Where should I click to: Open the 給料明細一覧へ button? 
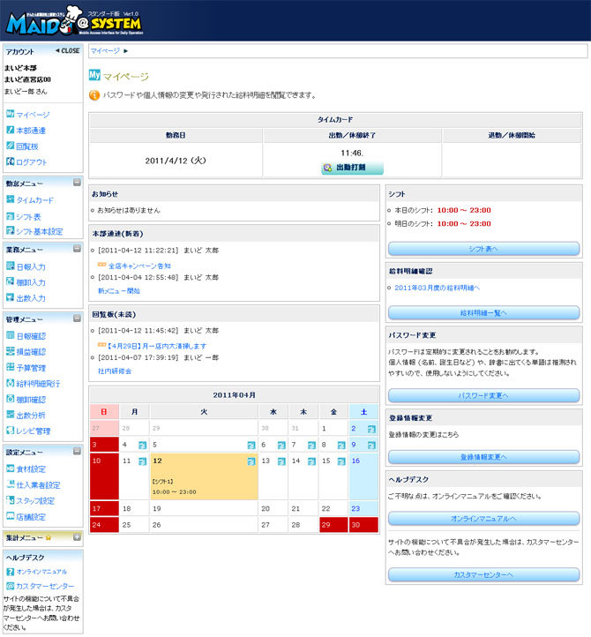click(483, 312)
